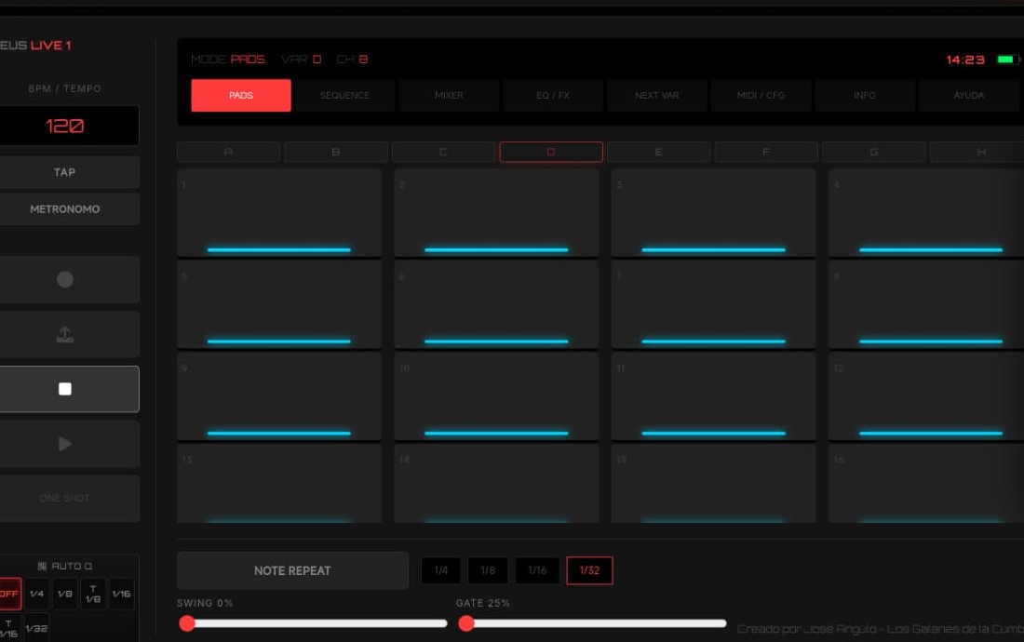This screenshot has width=1024, height=642.
Task: Hit drum pad 3
Action: point(713,213)
